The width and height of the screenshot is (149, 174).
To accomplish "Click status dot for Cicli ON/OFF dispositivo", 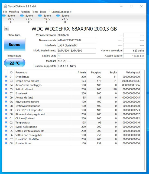I will tap(6, 110).
